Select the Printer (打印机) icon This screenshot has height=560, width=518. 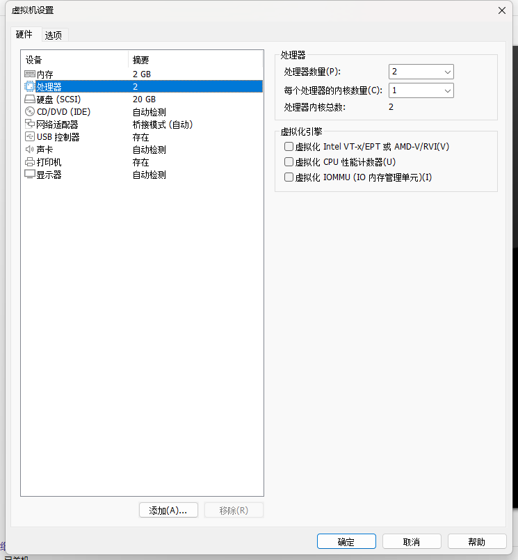pos(30,162)
